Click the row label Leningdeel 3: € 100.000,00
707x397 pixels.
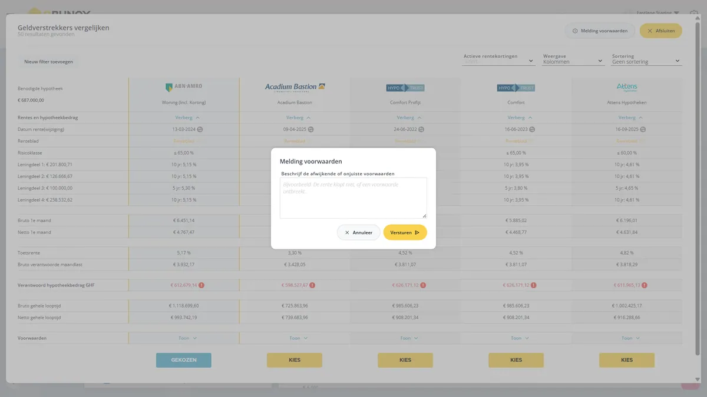pyautogui.click(x=45, y=188)
